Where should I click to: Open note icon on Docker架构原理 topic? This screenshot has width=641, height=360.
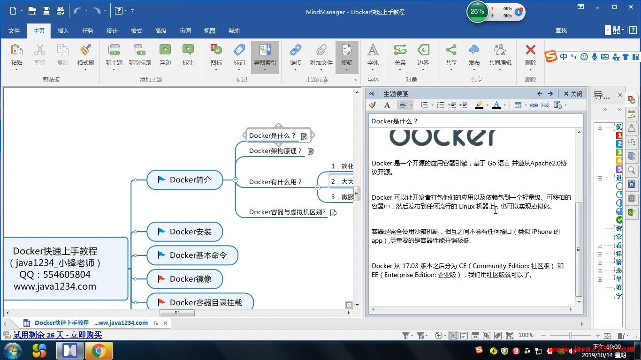point(311,151)
